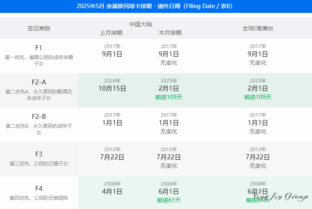This screenshot has width=312, height=209.
Task: Select 无变化 under F3 全球/港澳台
Action: coord(258,166)
